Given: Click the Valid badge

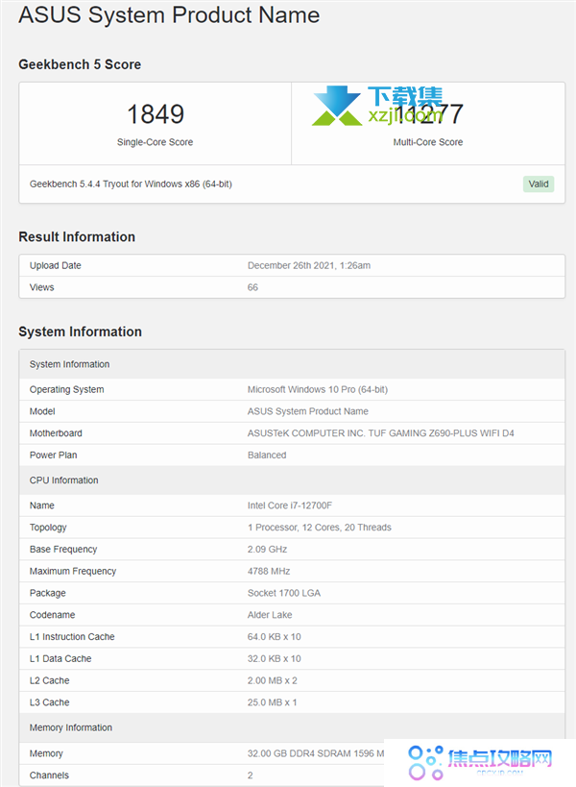Looking at the screenshot, I should click(538, 184).
